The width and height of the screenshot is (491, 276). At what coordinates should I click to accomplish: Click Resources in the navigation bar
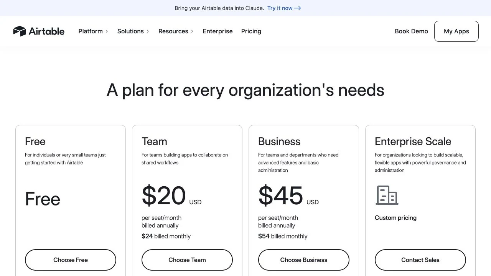click(173, 31)
